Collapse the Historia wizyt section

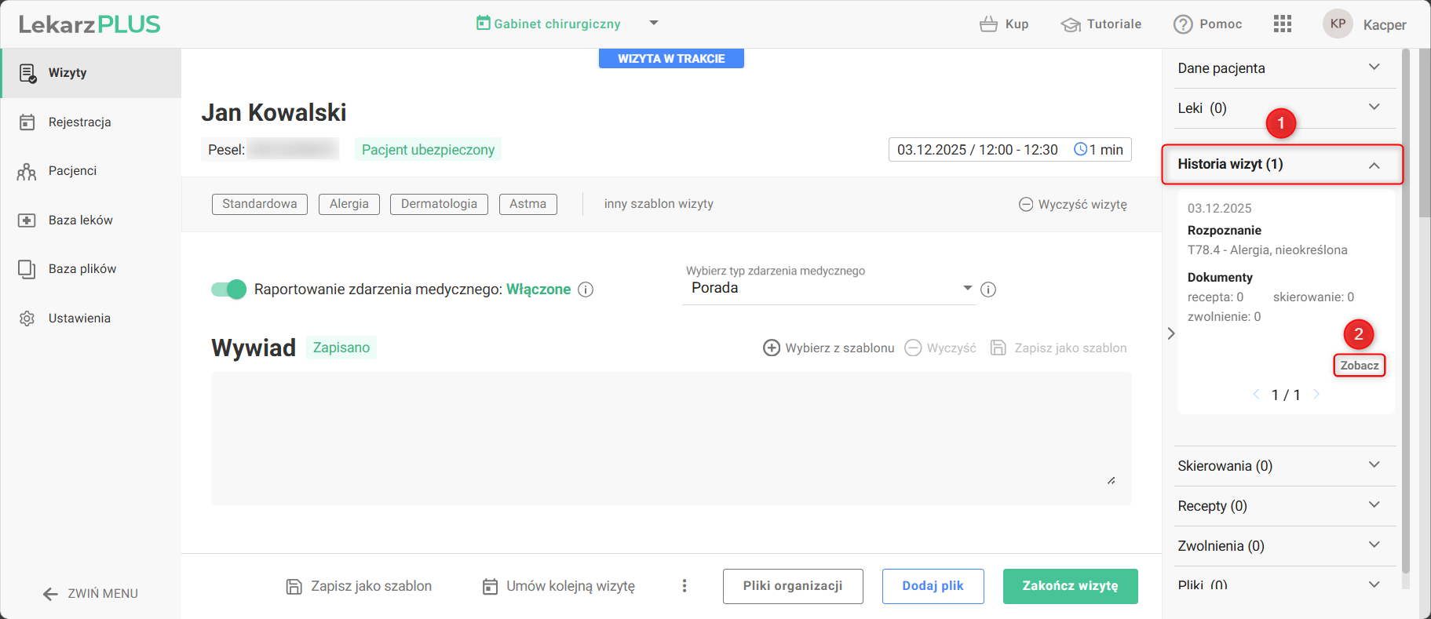pyautogui.click(x=1374, y=165)
